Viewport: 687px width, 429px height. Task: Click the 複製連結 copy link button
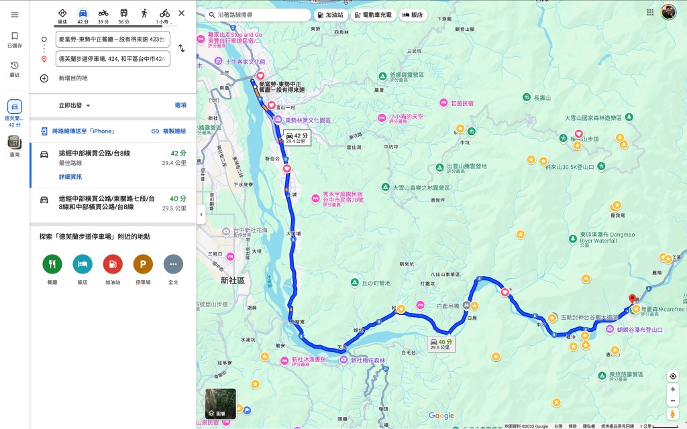(x=168, y=131)
